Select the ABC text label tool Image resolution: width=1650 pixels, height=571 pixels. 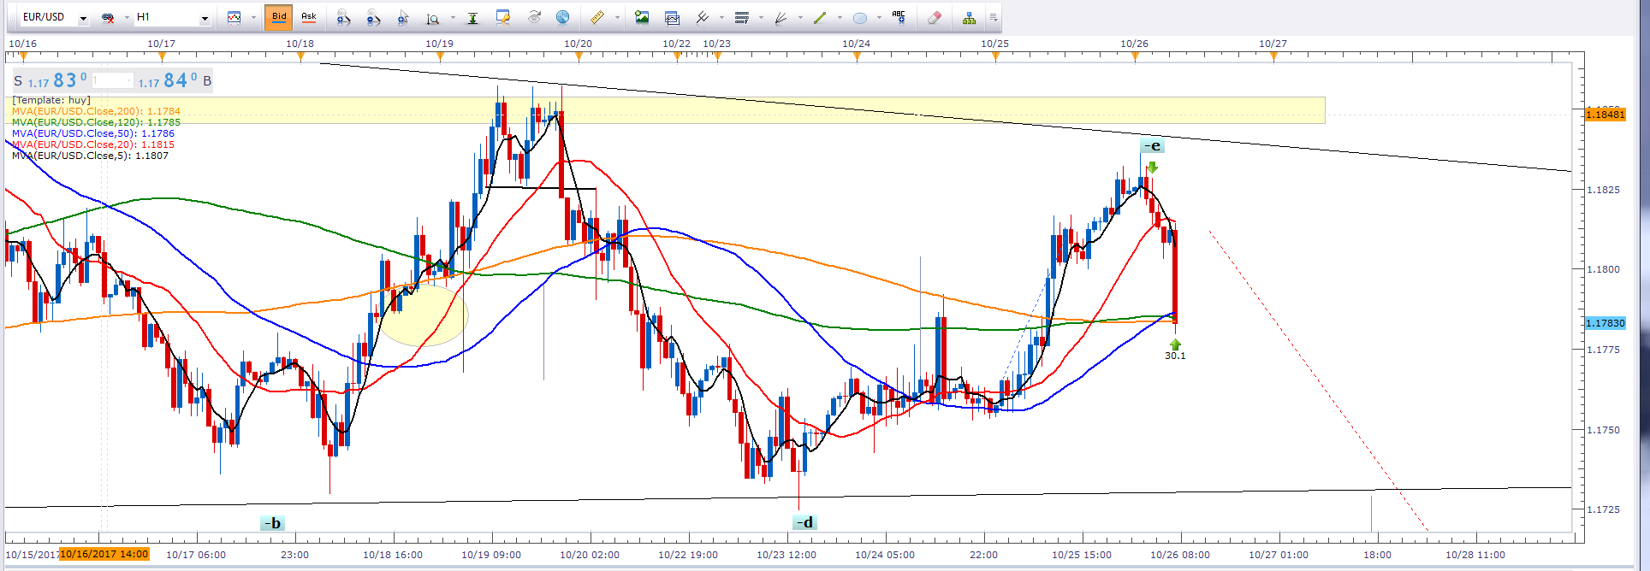point(899,17)
